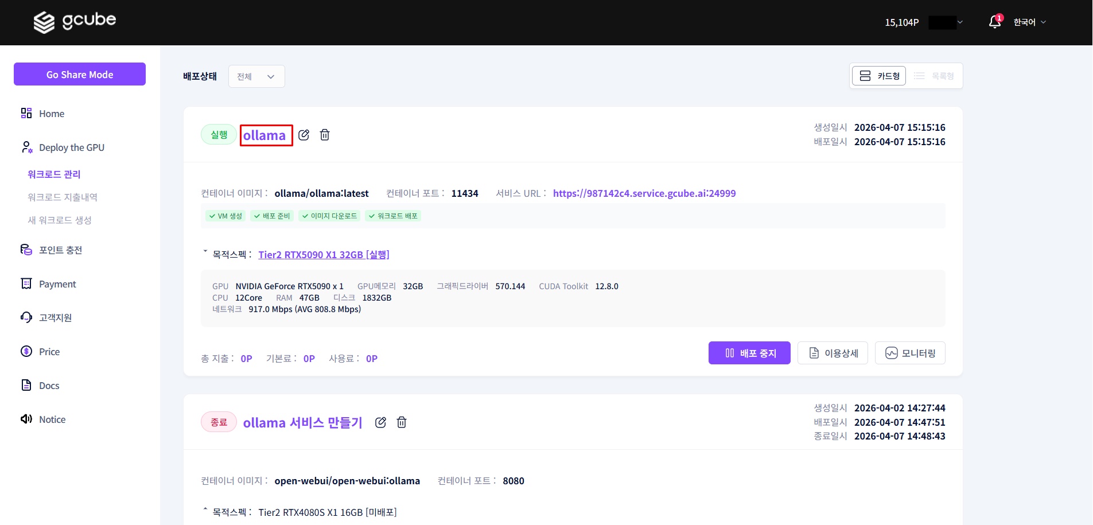Click the 고객지원 headset icon
Viewport: 1093px width, 525px height.
(26, 317)
